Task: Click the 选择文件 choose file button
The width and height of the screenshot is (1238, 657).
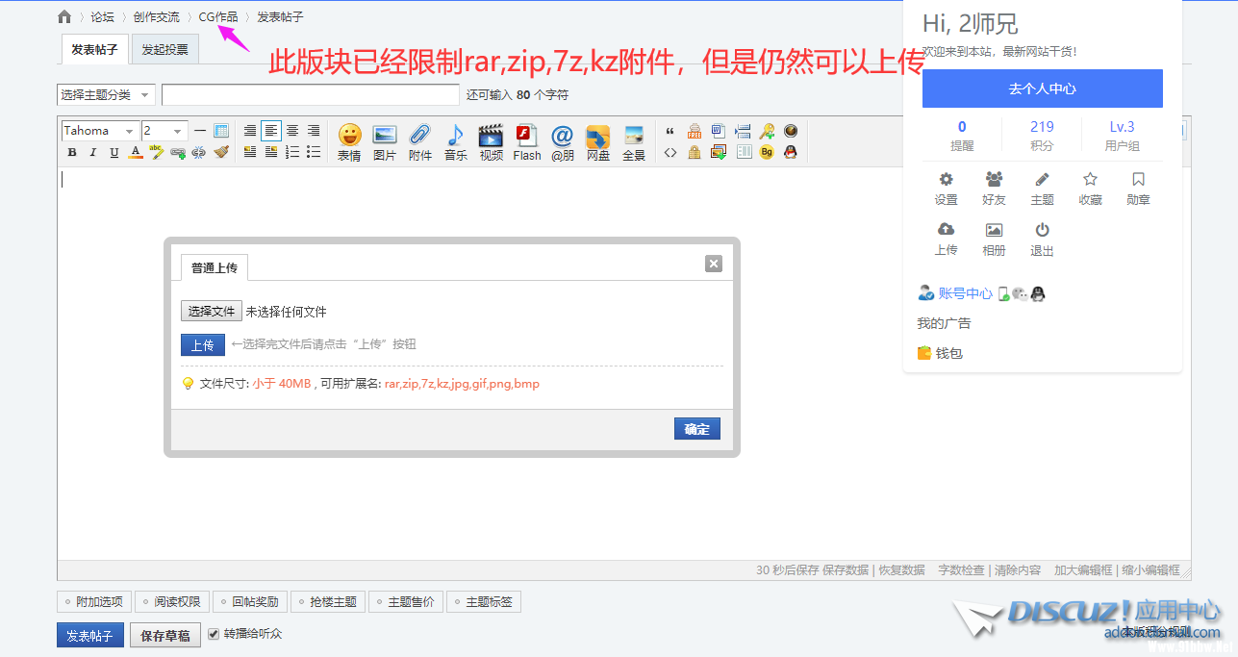Action: tap(211, 311)
